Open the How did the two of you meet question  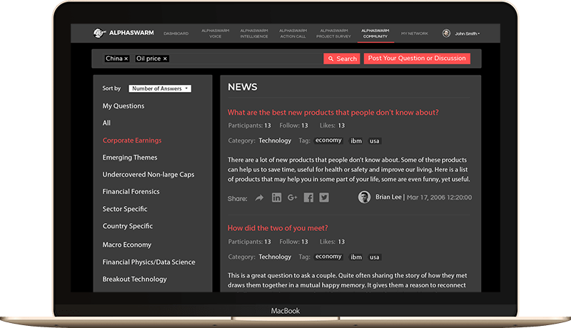click(x=278, y=228)
